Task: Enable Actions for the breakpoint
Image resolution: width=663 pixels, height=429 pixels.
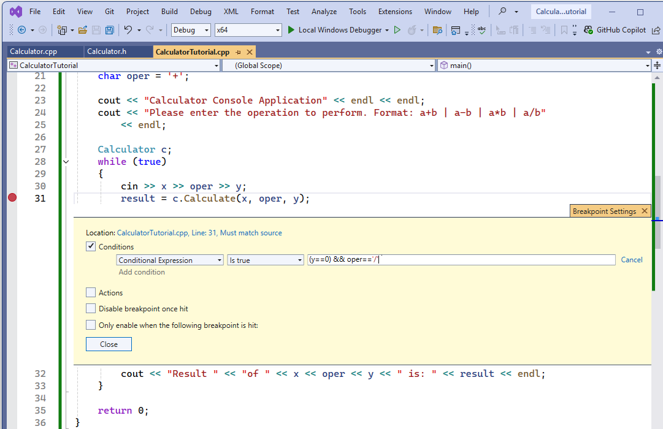Action: [x=91, y=292]
